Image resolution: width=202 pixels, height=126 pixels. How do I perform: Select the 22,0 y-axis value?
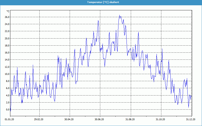[7, 31]
